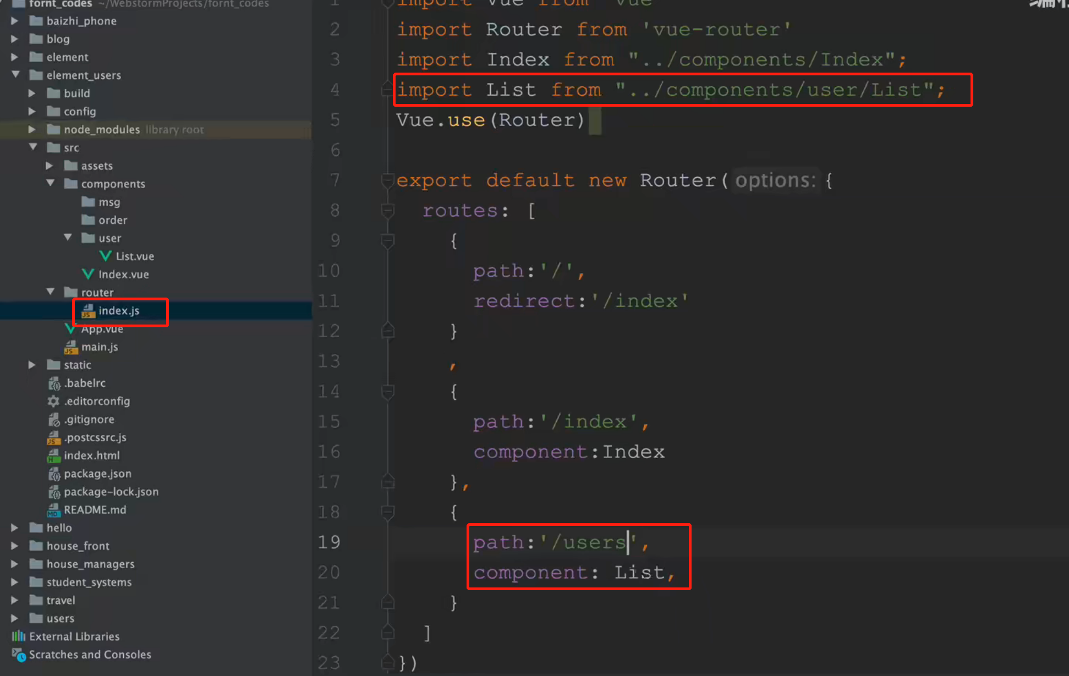Image resolution: width=1069 pixels, height=676 pixels.
Task: Expand the static folder
Action: (32, 365)
